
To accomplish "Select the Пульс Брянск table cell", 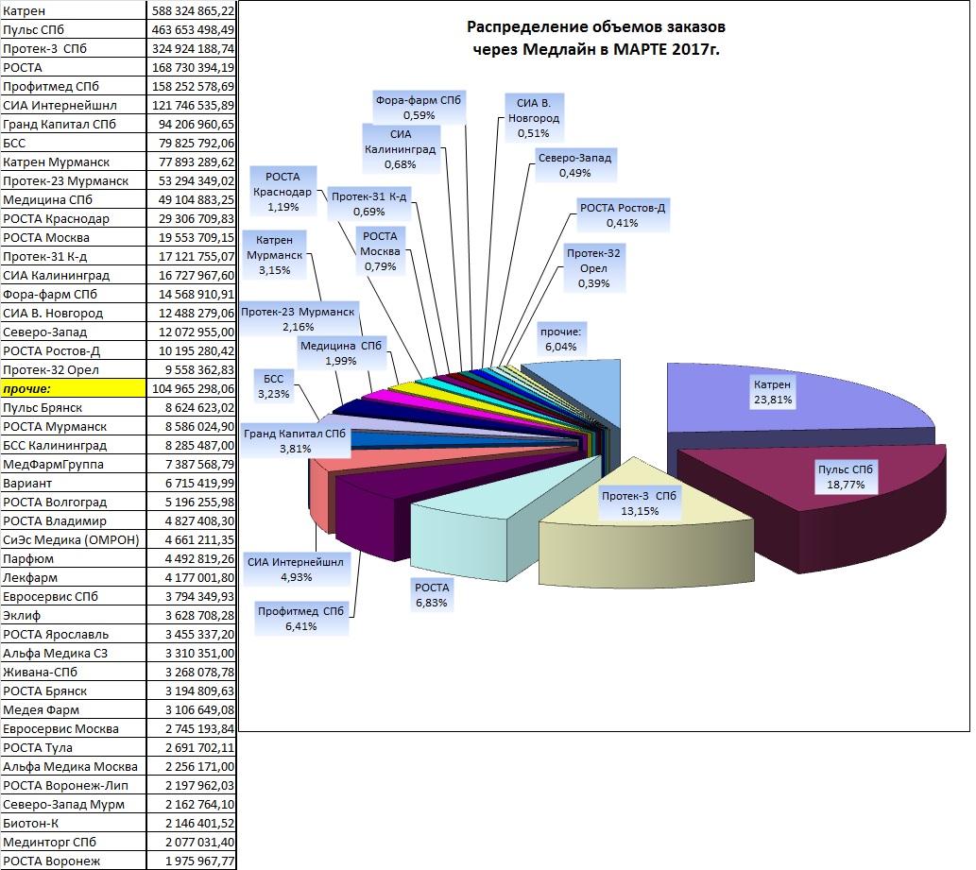I will [73, 408].
